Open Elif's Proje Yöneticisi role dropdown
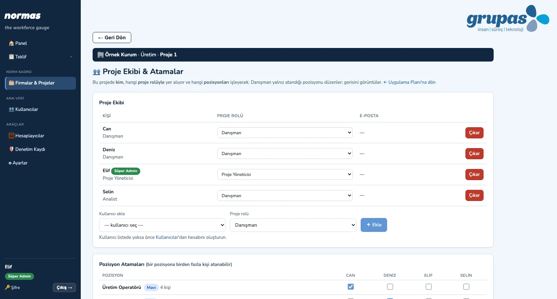 (x=285, y=175)
